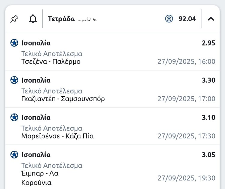The height and width of the screenshot is (189, 225).
Task: Open the Γκαζιαντέπ - Σαμσουνσπόρ match
Action: [63, 99]
